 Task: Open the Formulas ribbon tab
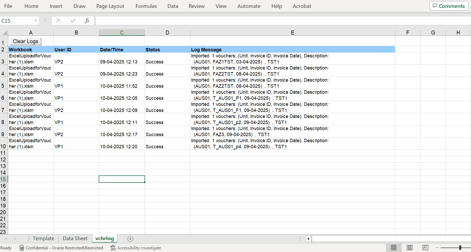pyautogui.click(x=146, y=6)
